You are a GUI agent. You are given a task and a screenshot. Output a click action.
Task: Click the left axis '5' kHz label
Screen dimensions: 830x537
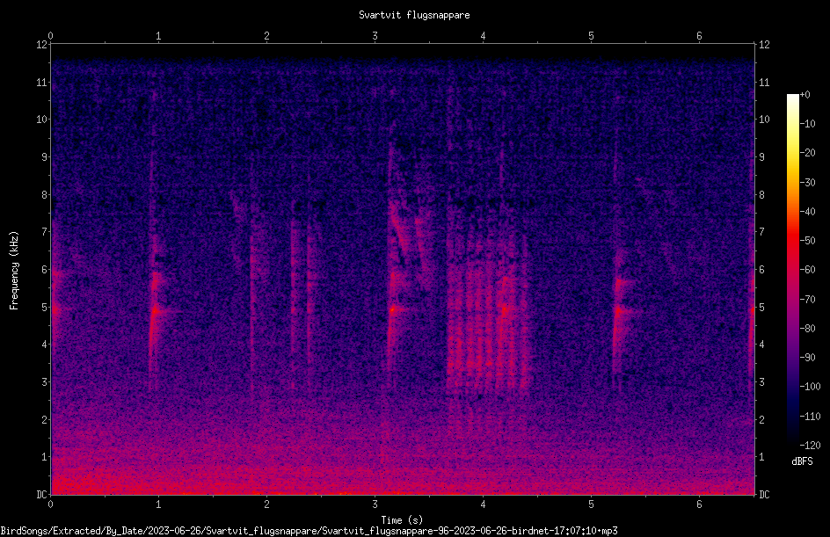pyautogui.click(x=45, y=308)
